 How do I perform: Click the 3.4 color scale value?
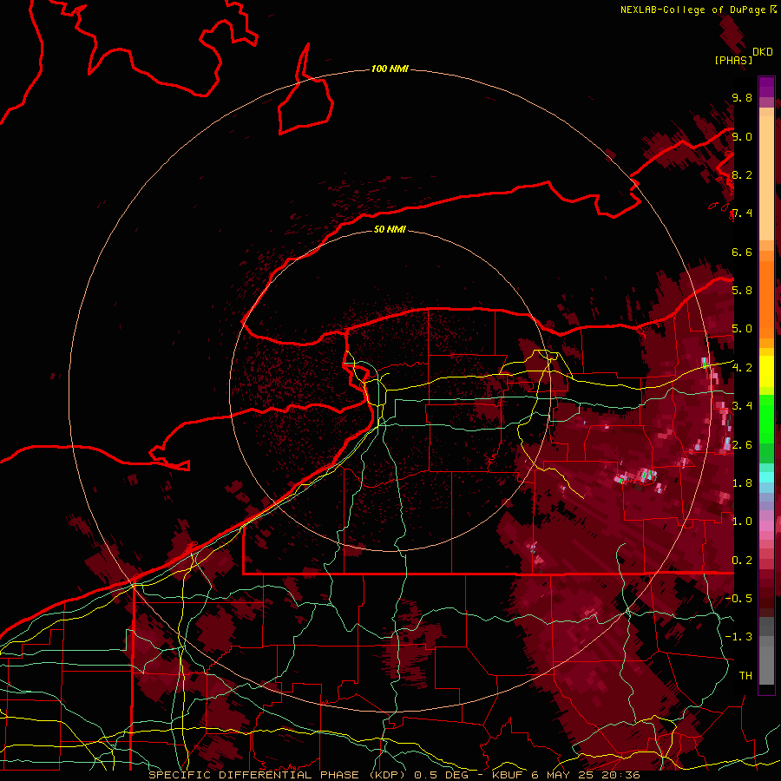point(742,405)
